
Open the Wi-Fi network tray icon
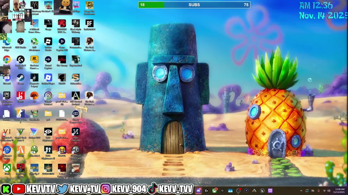324,191
